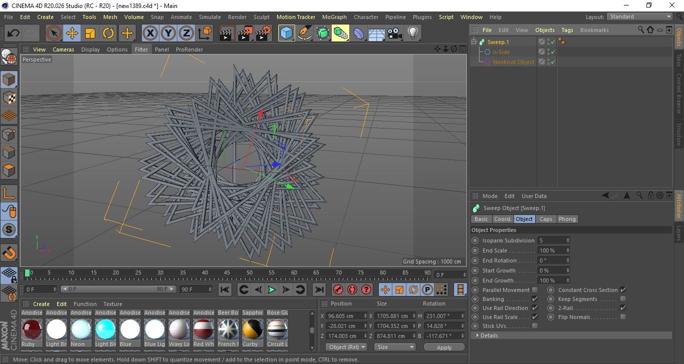
Task: Click the Make Editable icon
Action: click(9, 56)
